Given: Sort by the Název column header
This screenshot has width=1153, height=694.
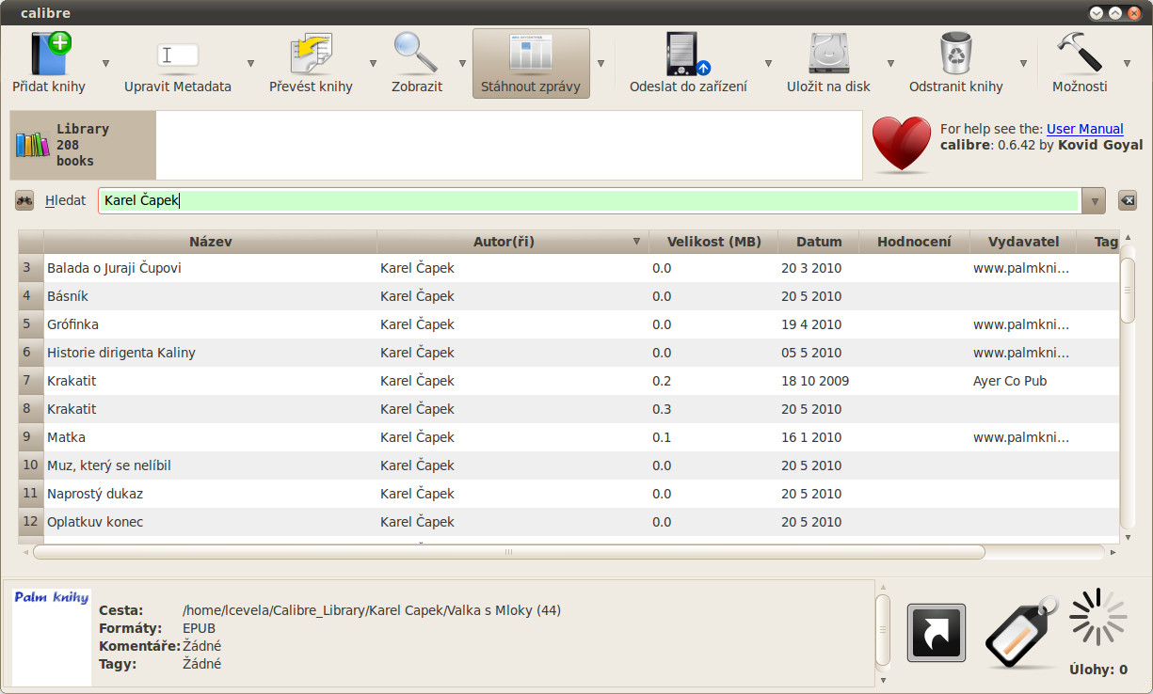Looking at the screenshot, I should (x=210, y=242).
